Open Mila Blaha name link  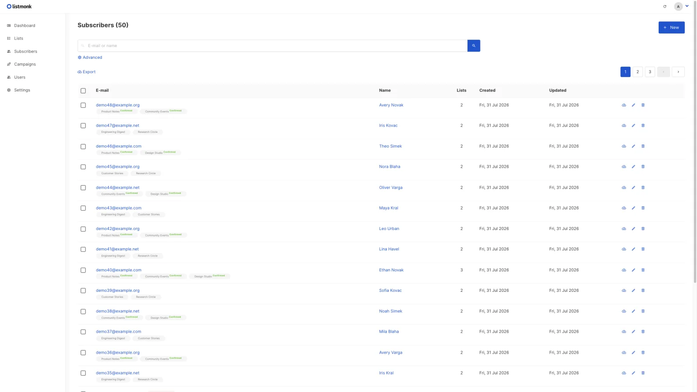point(389,332)
